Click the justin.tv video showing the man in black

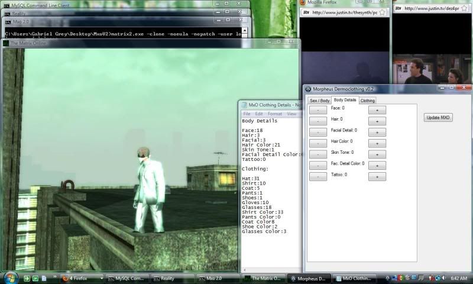(432, 69)
